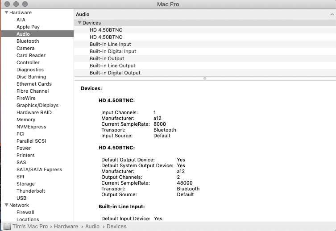336x231 pixels.
Task: Click the Audio column sort chevron
Action: point(331,14)
